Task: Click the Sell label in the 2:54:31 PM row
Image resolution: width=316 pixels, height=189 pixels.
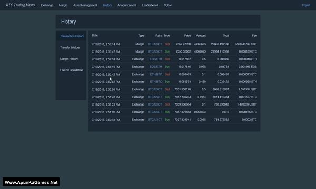Action: [167, 59]
